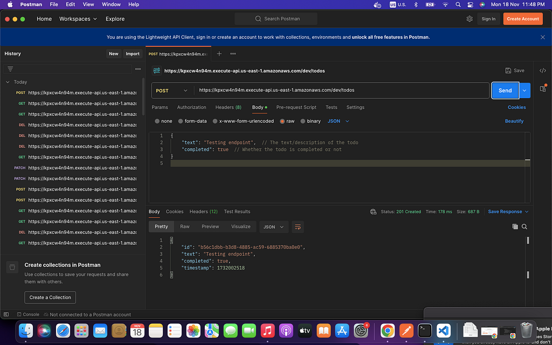Open the code snippet panel icon
Screen dimensions: 552x345
pyautogui.click(x=543, y=71)
